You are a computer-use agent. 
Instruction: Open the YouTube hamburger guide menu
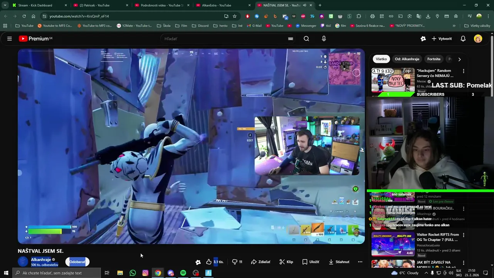coord(10,39)
